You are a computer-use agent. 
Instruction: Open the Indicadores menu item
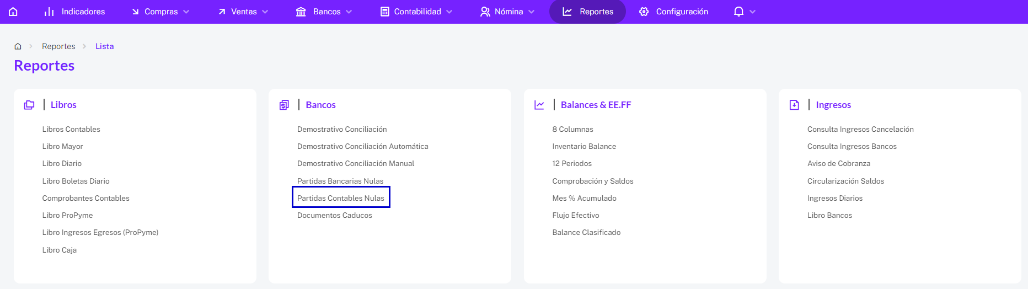74,12
